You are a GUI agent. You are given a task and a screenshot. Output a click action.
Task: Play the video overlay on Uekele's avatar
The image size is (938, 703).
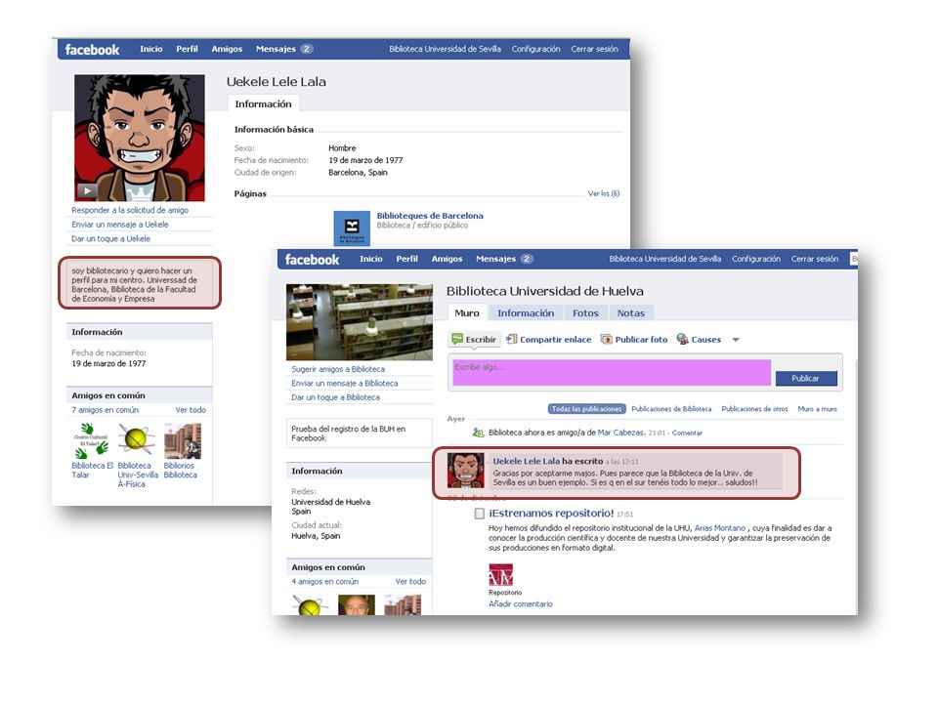(87, 190)
